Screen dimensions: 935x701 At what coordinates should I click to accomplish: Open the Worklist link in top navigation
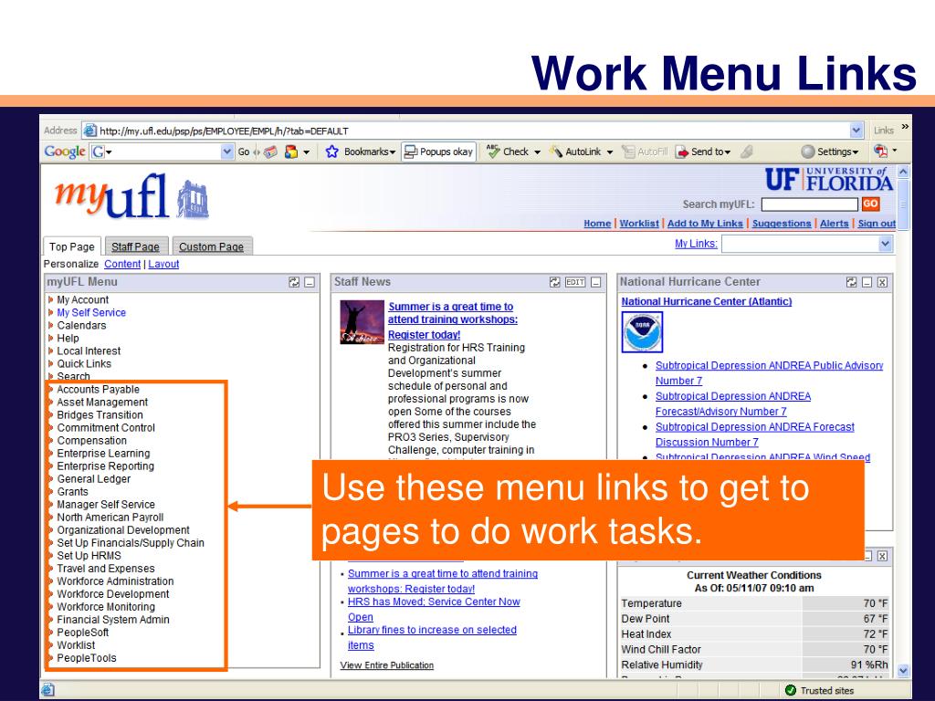click(639, 224)
